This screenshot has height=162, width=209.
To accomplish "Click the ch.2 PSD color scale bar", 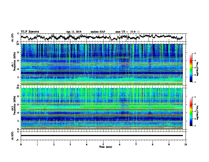I will 191,111.
